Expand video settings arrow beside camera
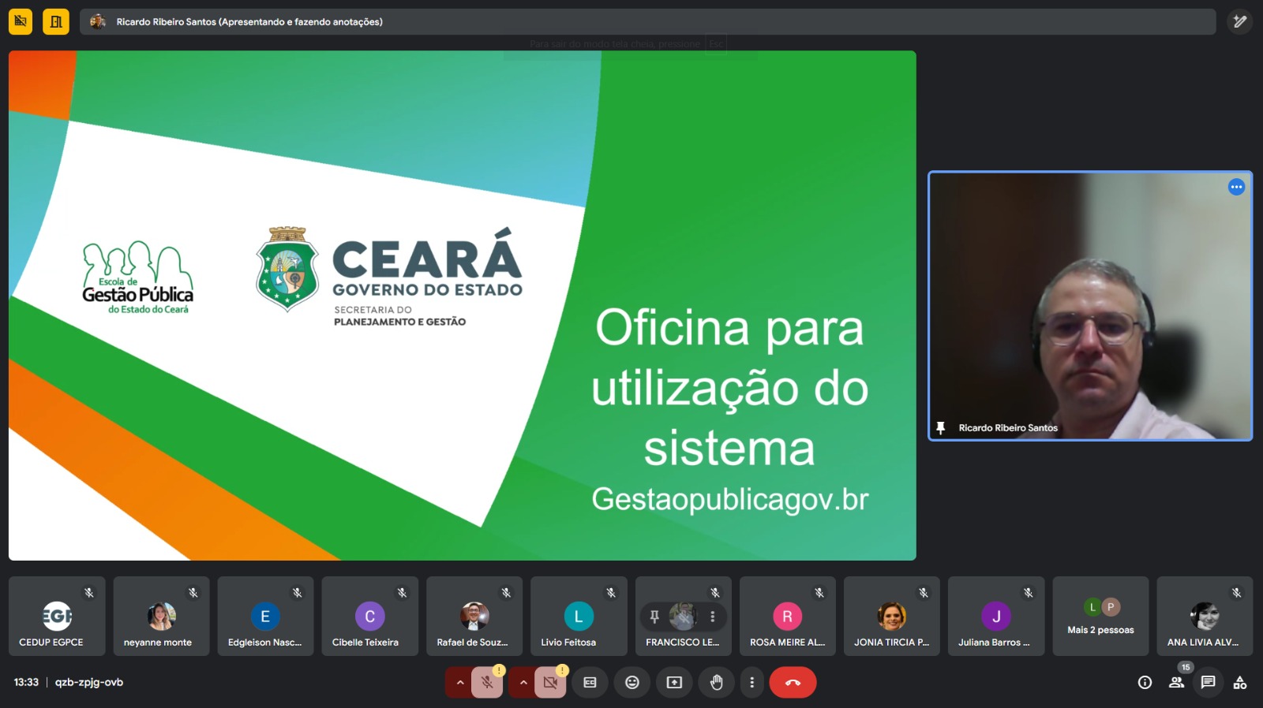 click(523, 683)
